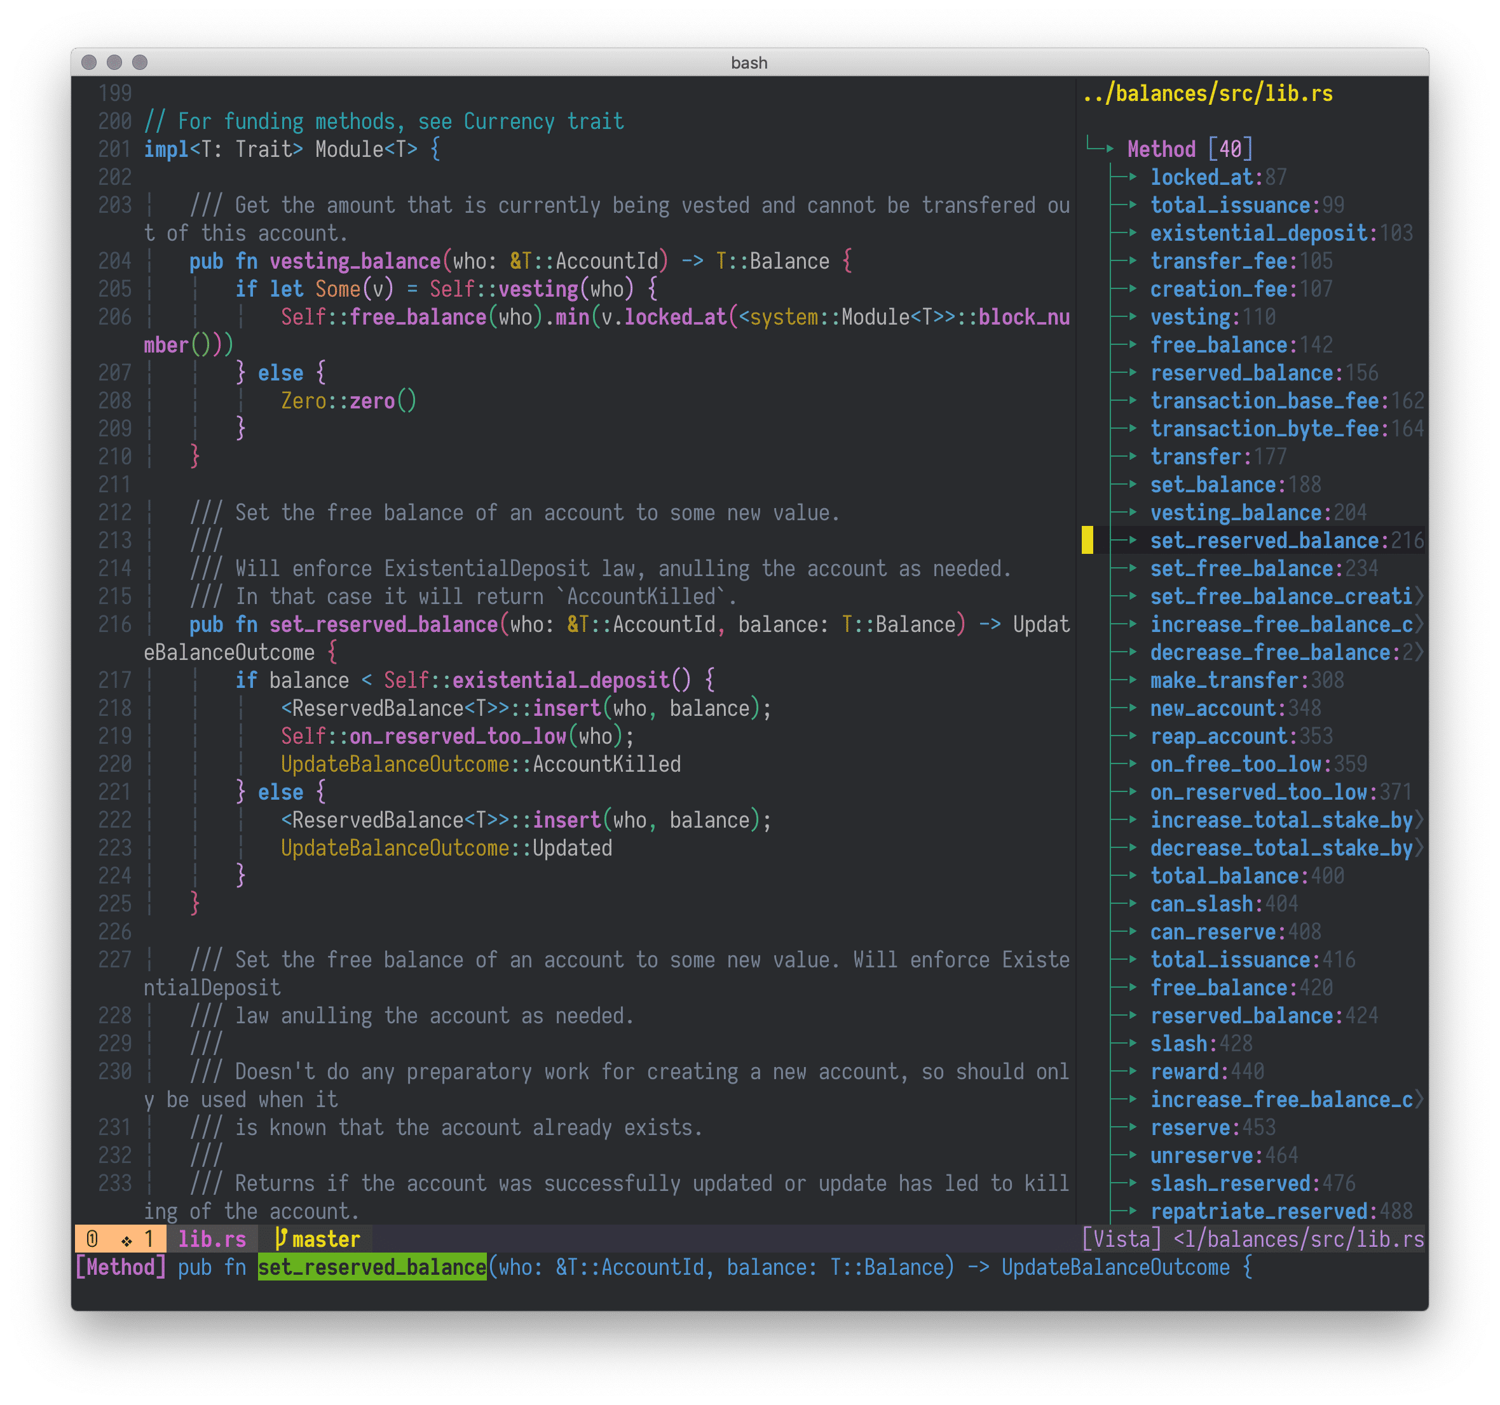The image size is (1500, 1405).
Task: Click the red close window button
Action: 89,63
